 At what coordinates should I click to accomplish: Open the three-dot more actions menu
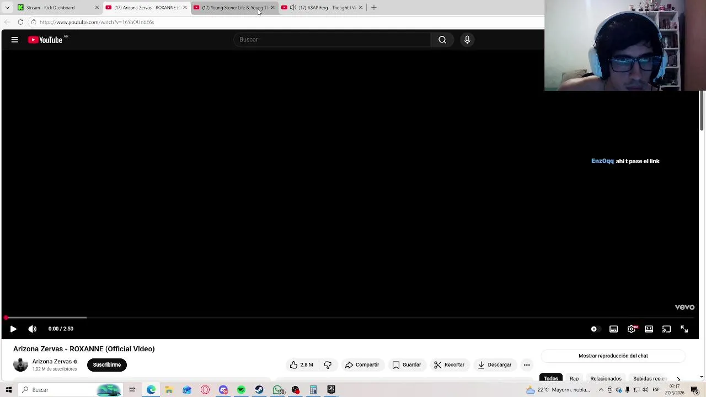point(527,365)
